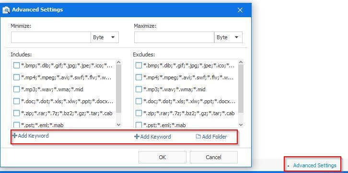Click the Includes list scroll up arrow
This screenshot has height=173, width=348.
[118, 62]
